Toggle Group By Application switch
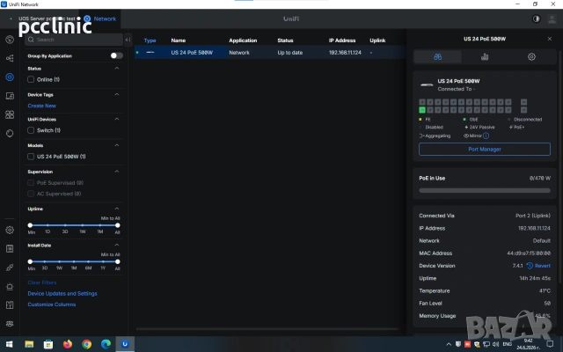 tap(116, 55)
